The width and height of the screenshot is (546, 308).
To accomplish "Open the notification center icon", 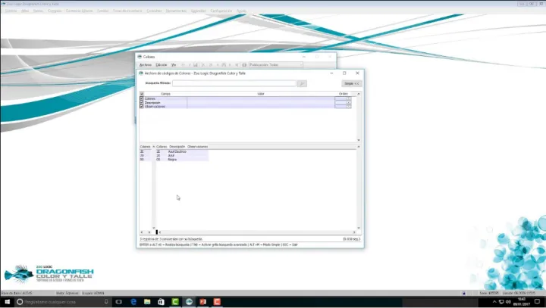I will point(537,301).
